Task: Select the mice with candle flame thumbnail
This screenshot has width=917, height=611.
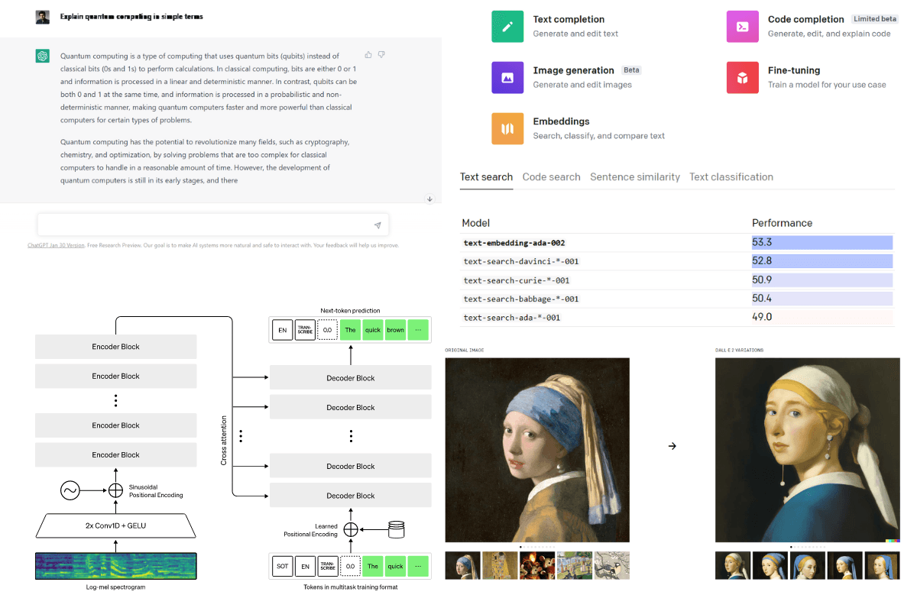Action: pyautogui.click(x=537, y=565)
